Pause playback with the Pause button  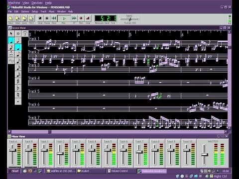[47, 18]
